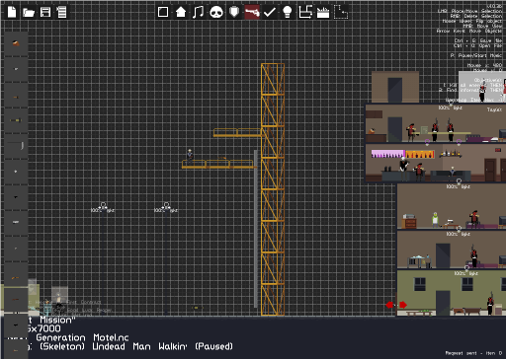This screenshot has height=359, width=506.
Task: Open the clapperboard category
Action: (x=323, y=13)
